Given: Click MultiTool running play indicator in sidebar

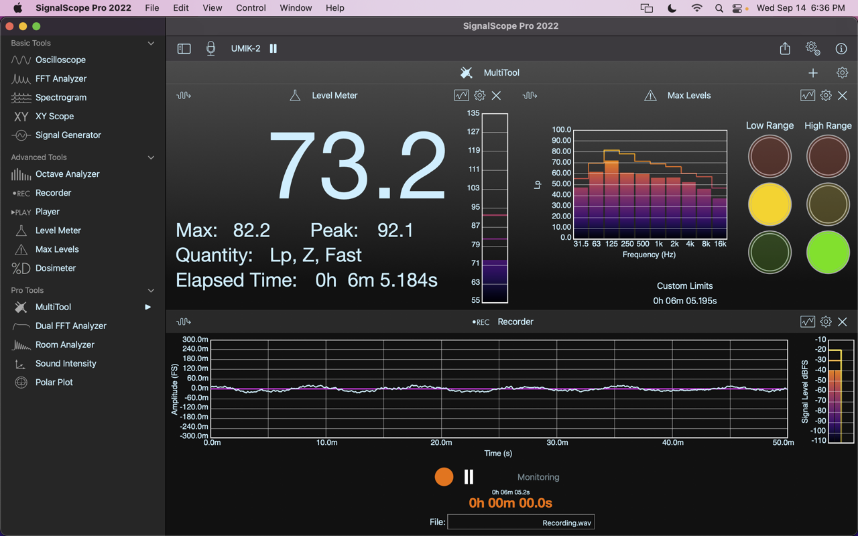Looking at the screenshot, I should click(x=148, y=307).
